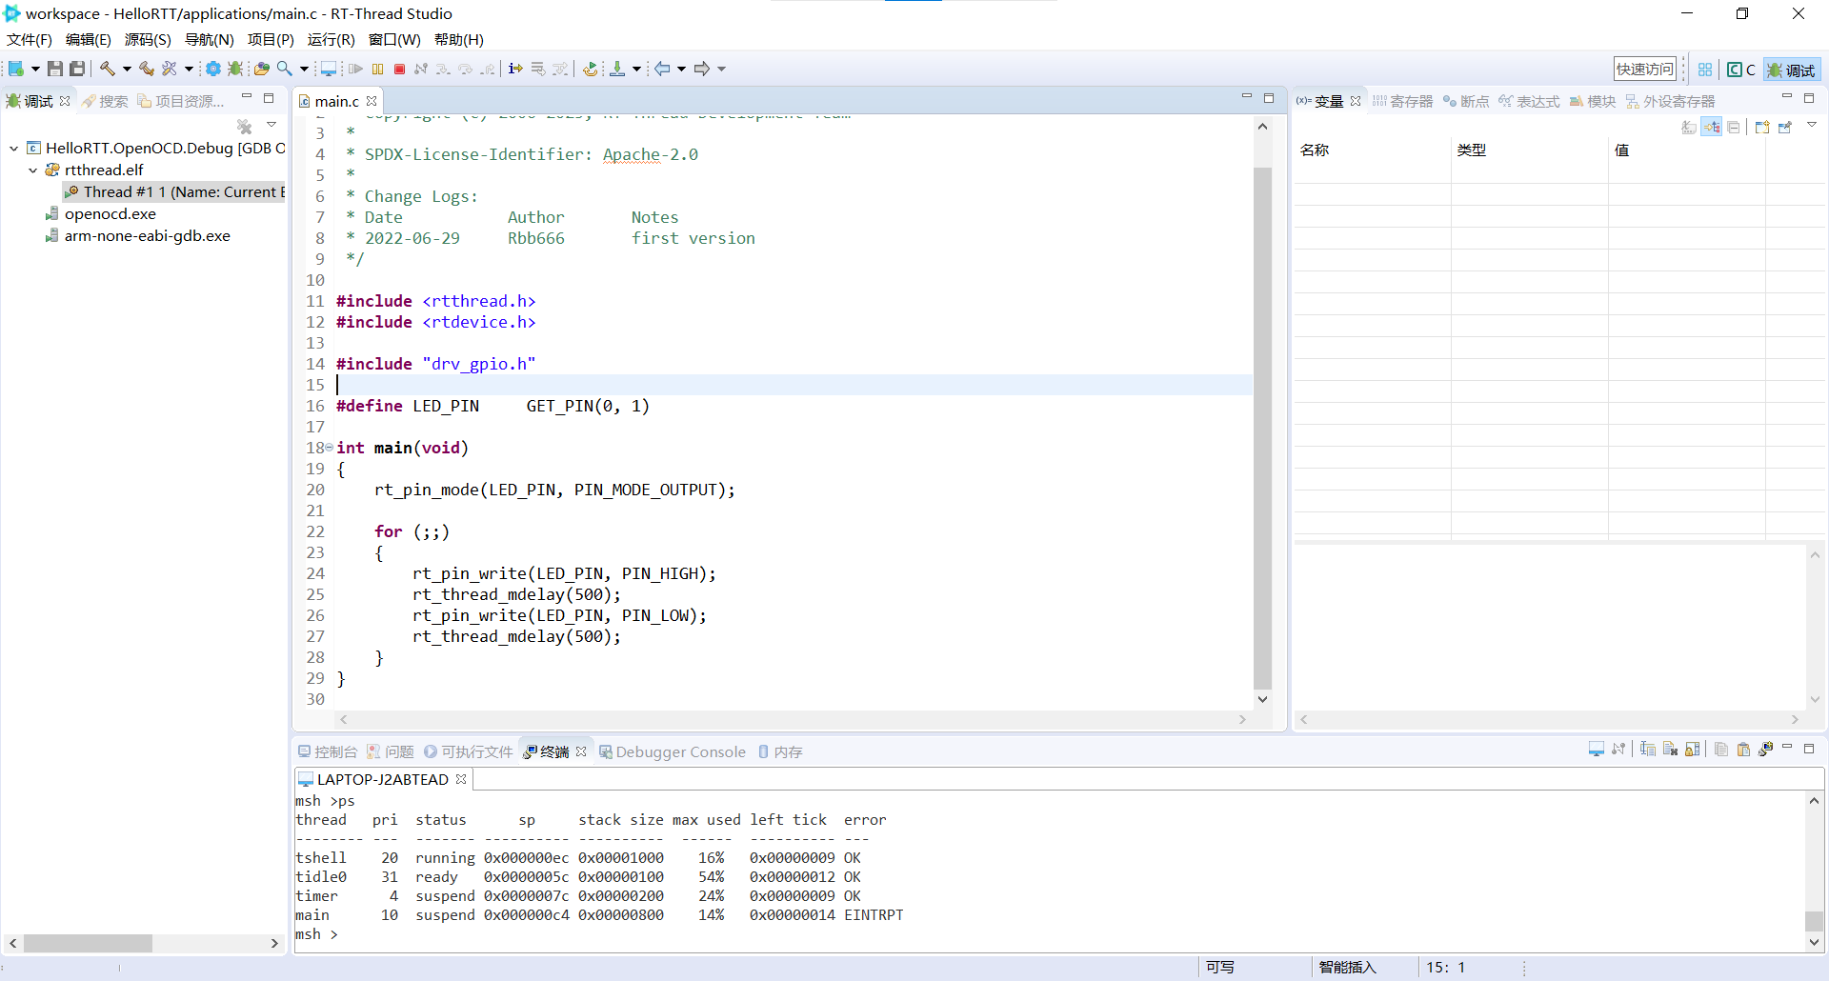Toggle the fold marker at main function
This screenshot has width=1829, height=981.
[x=330, y=448]
